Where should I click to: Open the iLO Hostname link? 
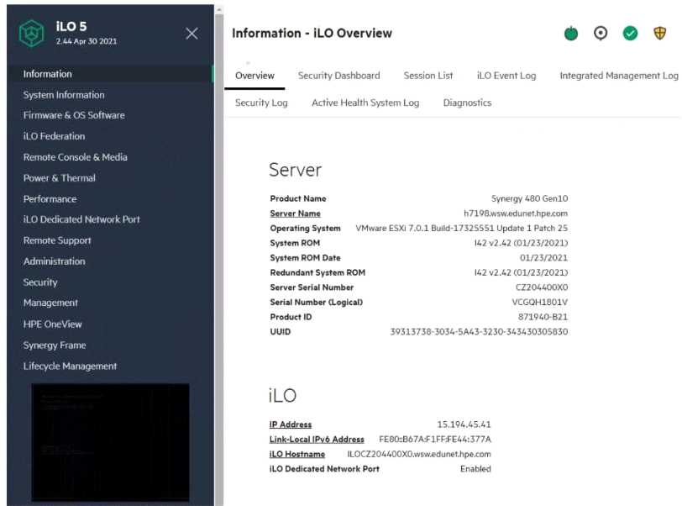click(x=297, y=454)
